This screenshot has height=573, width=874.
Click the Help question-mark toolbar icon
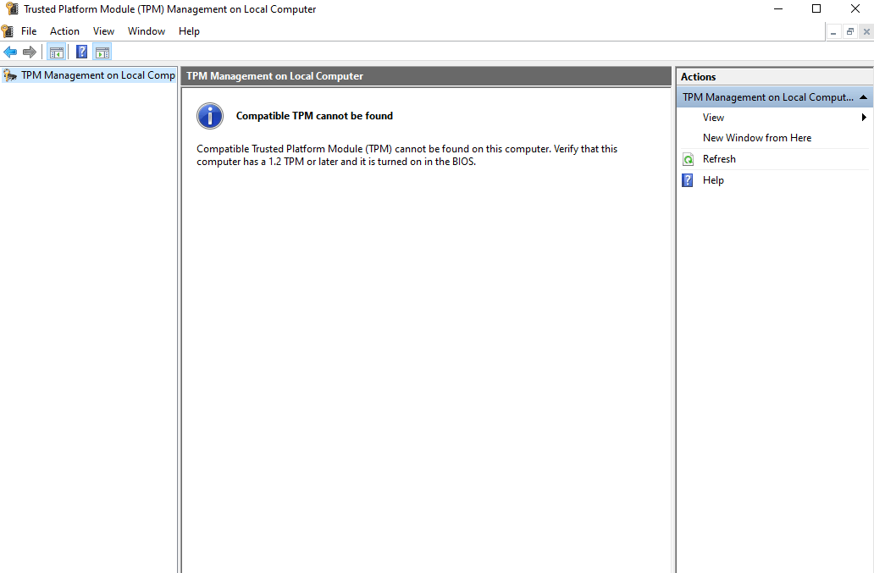[x=81, y=52]
